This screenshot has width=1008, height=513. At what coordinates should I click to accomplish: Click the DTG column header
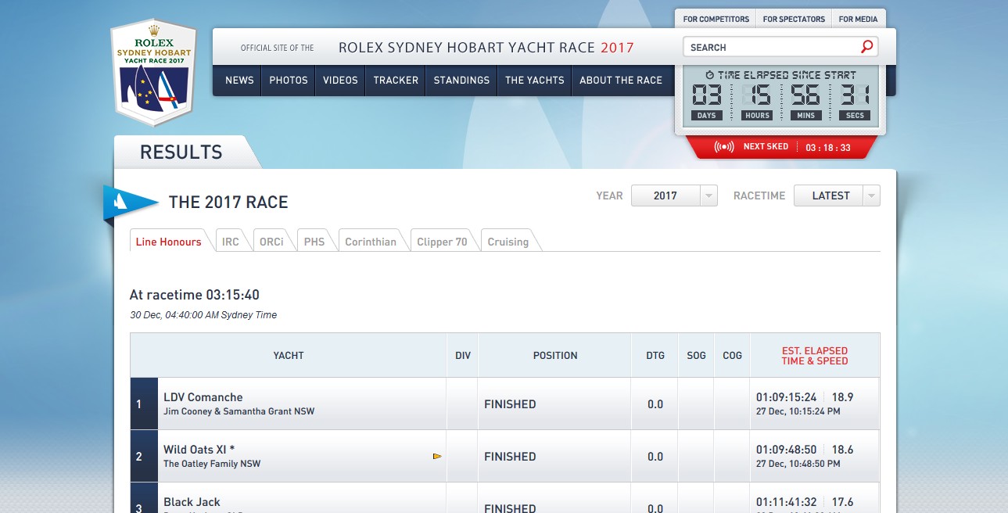655,355
